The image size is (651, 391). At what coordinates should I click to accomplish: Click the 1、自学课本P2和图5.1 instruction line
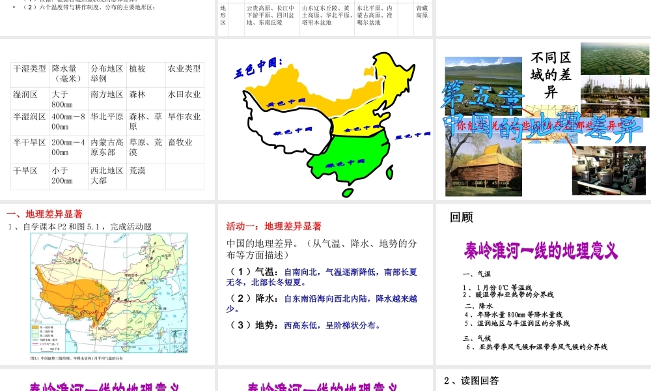pyautogui.click(x=79, y=227)
